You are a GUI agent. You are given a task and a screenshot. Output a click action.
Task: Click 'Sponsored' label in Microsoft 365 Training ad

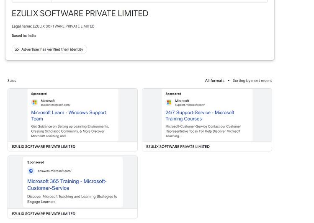coord(36,162)
